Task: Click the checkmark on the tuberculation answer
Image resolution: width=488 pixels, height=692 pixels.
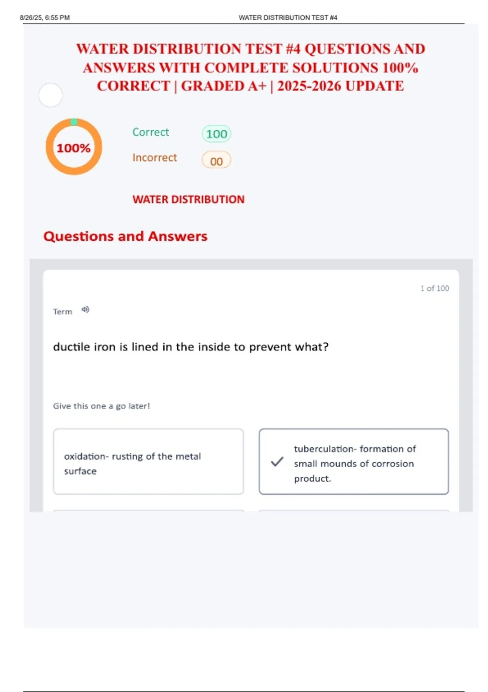Action: tap(277, 462)
